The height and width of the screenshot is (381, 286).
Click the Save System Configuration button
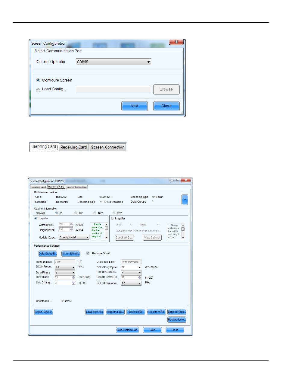tap(128, 330)
